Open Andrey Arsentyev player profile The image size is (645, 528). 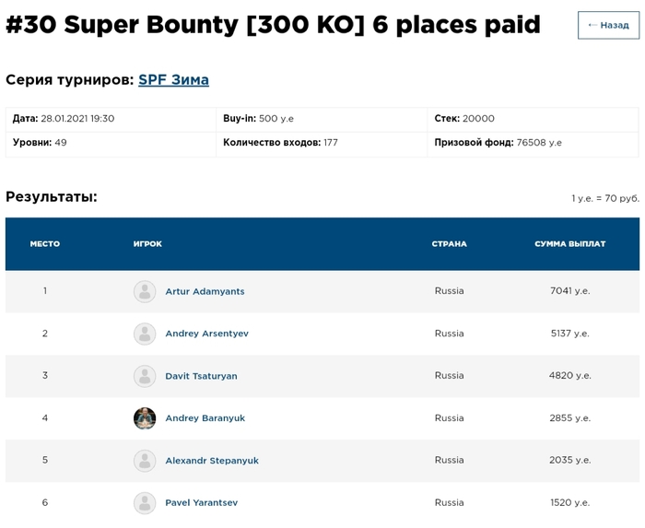tap(207, 334)
